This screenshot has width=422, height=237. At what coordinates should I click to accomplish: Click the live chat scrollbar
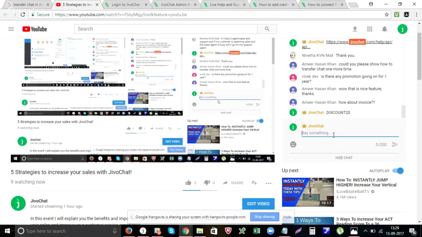point(403,112)
